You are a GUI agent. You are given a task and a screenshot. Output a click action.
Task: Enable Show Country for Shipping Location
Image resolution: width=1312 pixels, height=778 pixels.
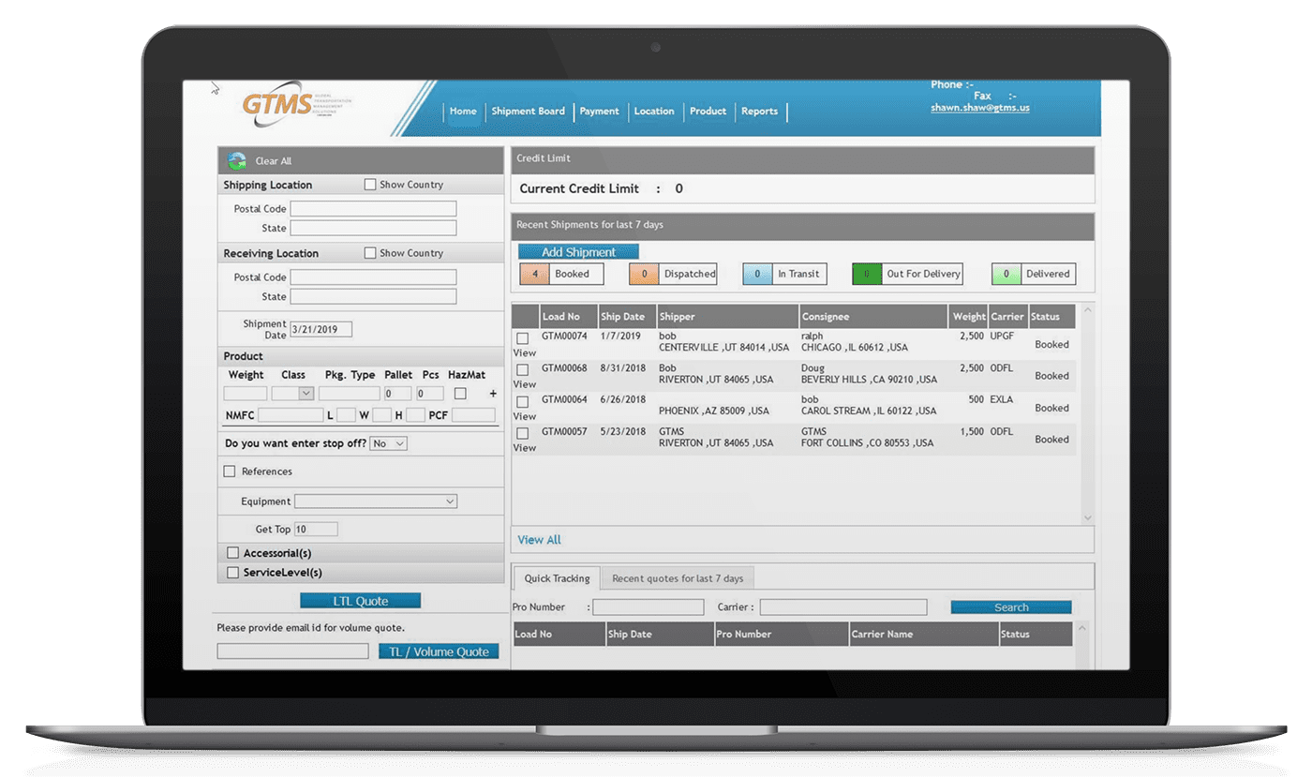point(370,185)
